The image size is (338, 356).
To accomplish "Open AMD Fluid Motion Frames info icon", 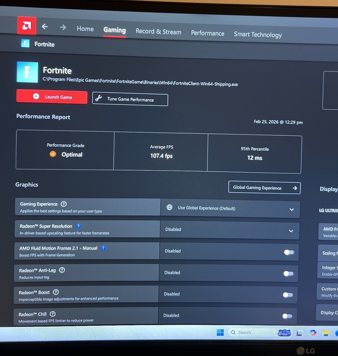I will (103, 248).
